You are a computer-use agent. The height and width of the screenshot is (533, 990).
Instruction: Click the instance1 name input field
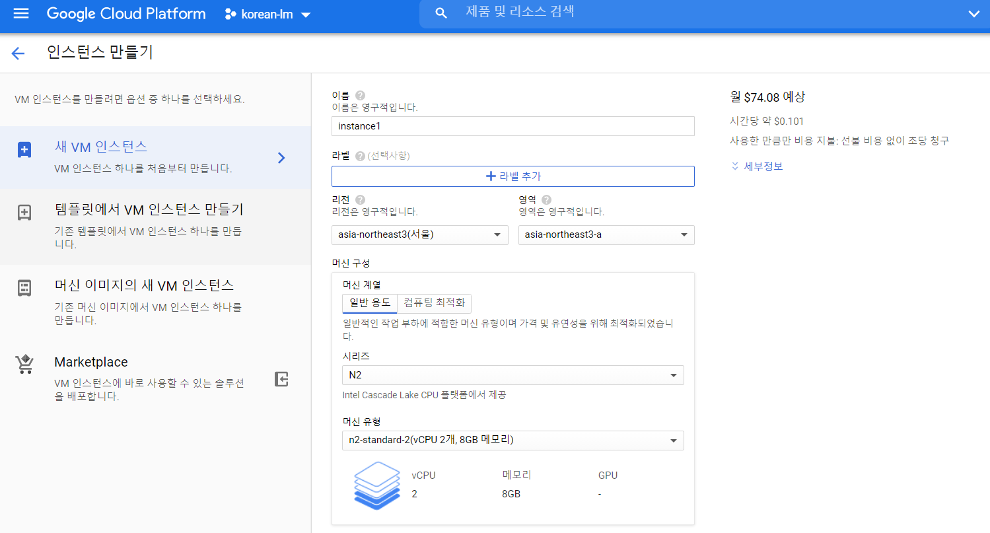click(513, 126)
